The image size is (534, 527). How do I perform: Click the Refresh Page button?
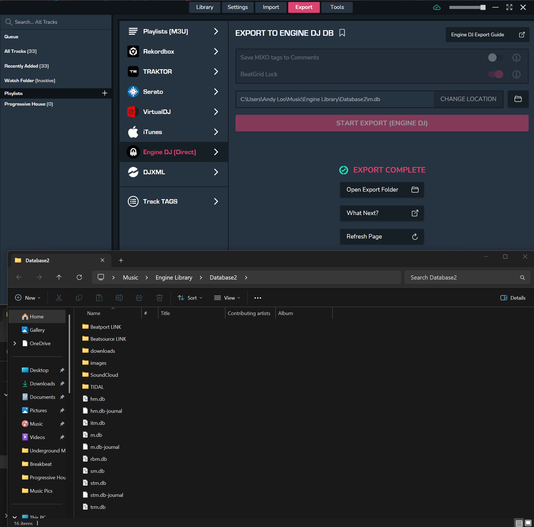[x=382, y=237]
